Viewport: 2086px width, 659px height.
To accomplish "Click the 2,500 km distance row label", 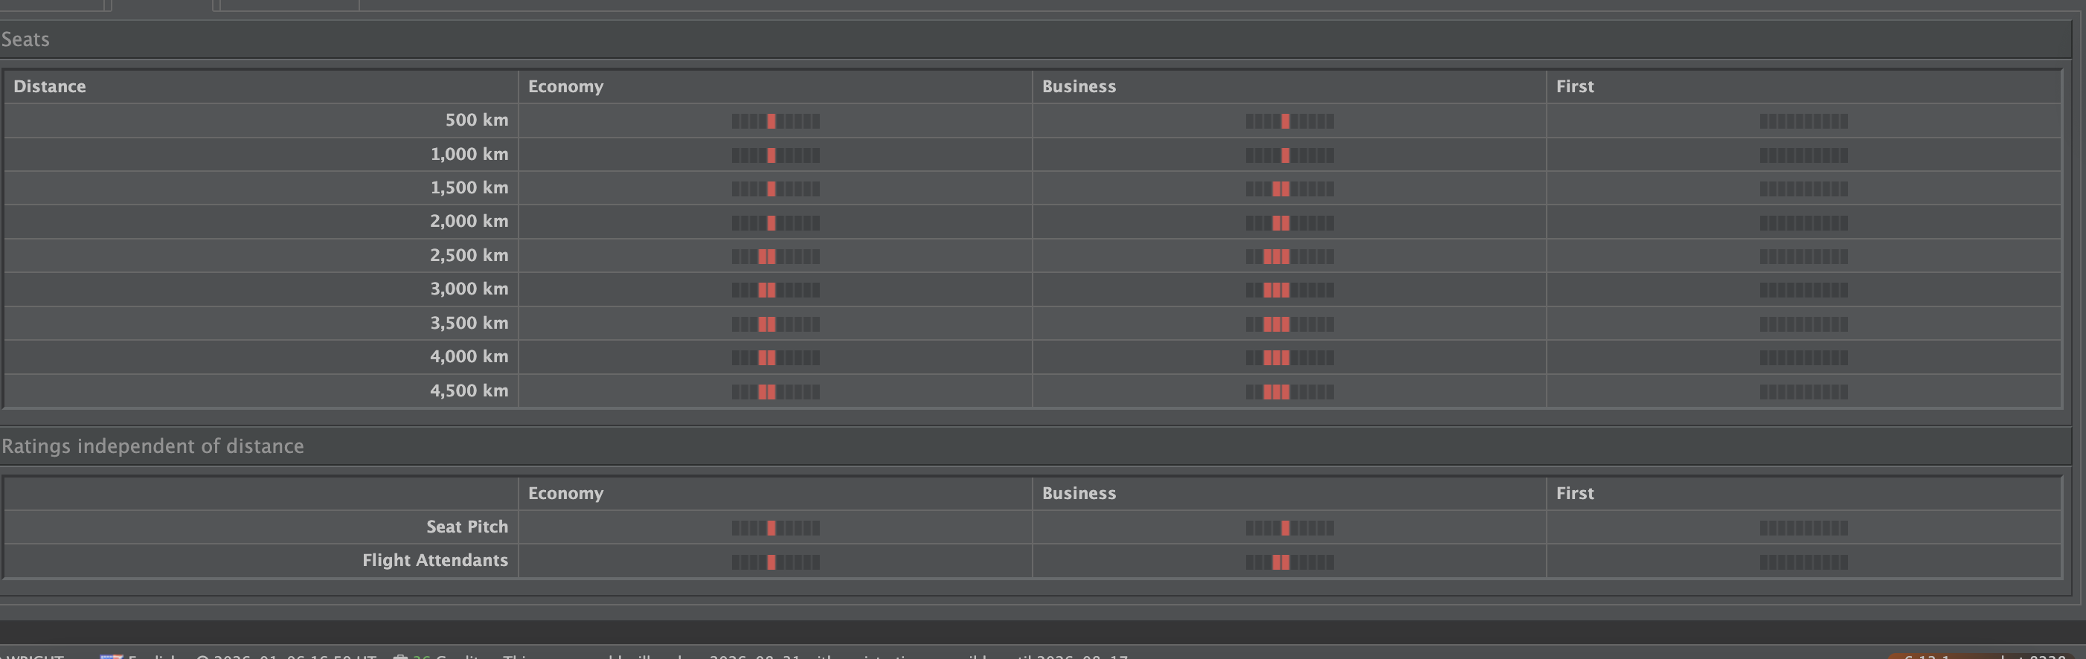I will pos(469,255).
